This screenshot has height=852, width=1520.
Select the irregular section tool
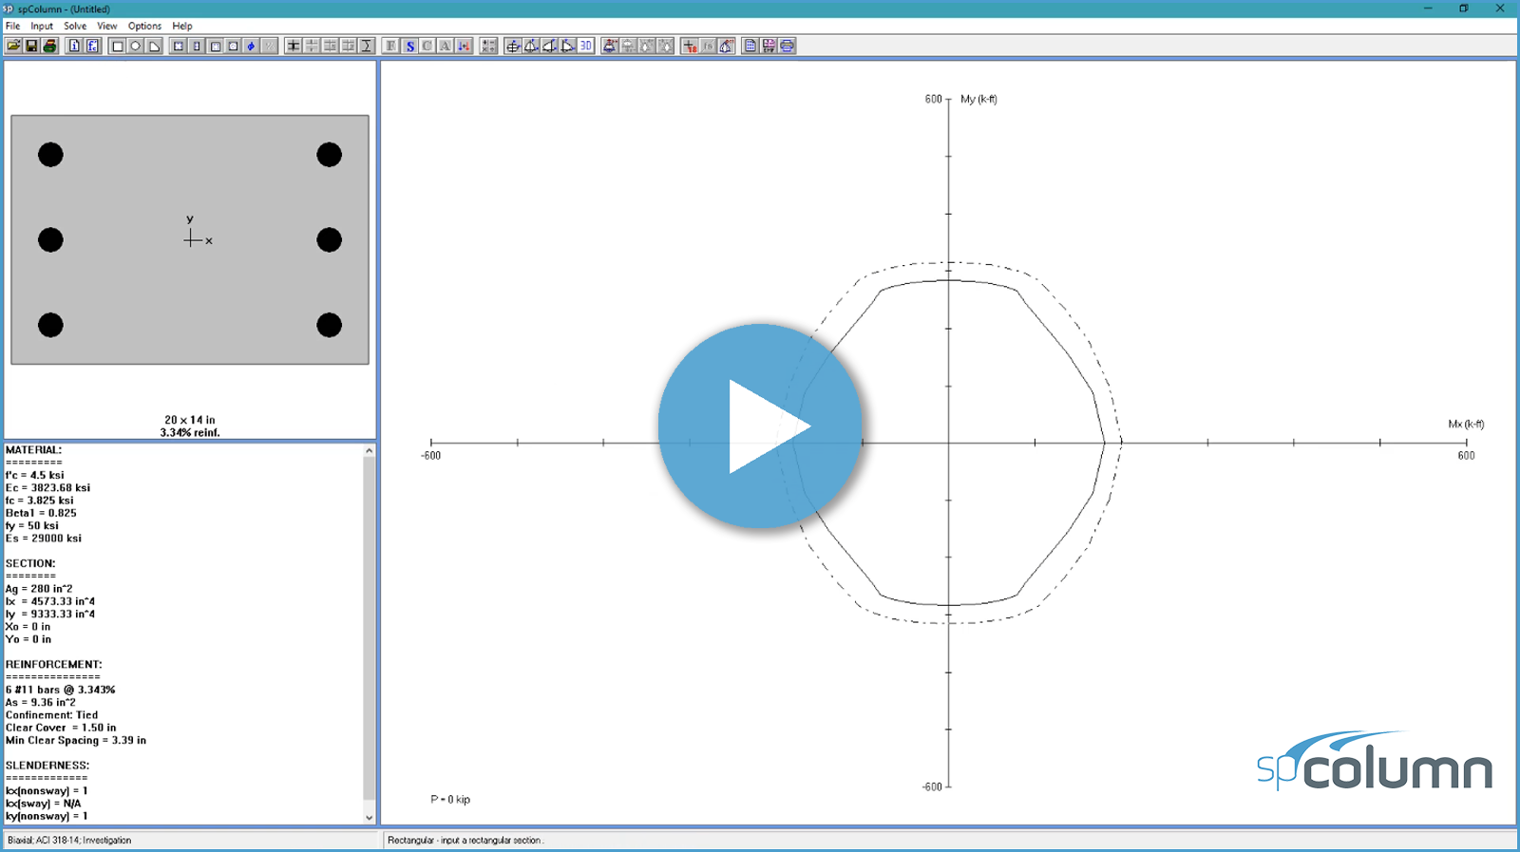(154, 46)
